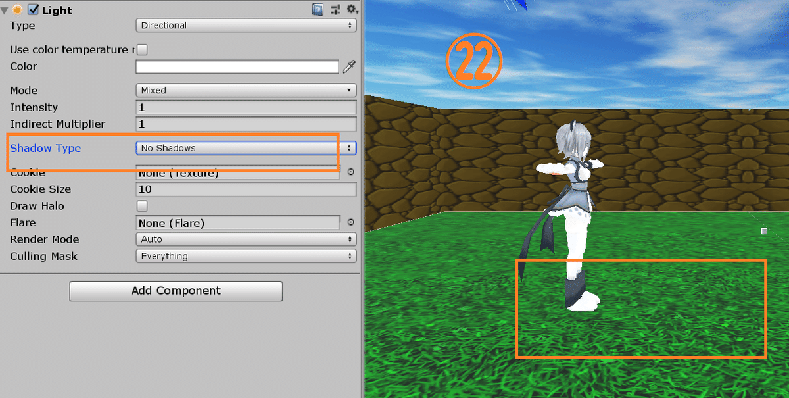Disable the Light component checkbox
This screenshot has width=789, height=398.
click(x=34, y=10)
